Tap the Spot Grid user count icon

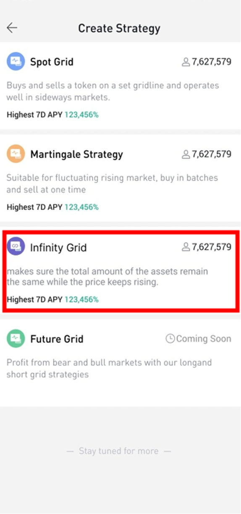(x=186, y=62)
